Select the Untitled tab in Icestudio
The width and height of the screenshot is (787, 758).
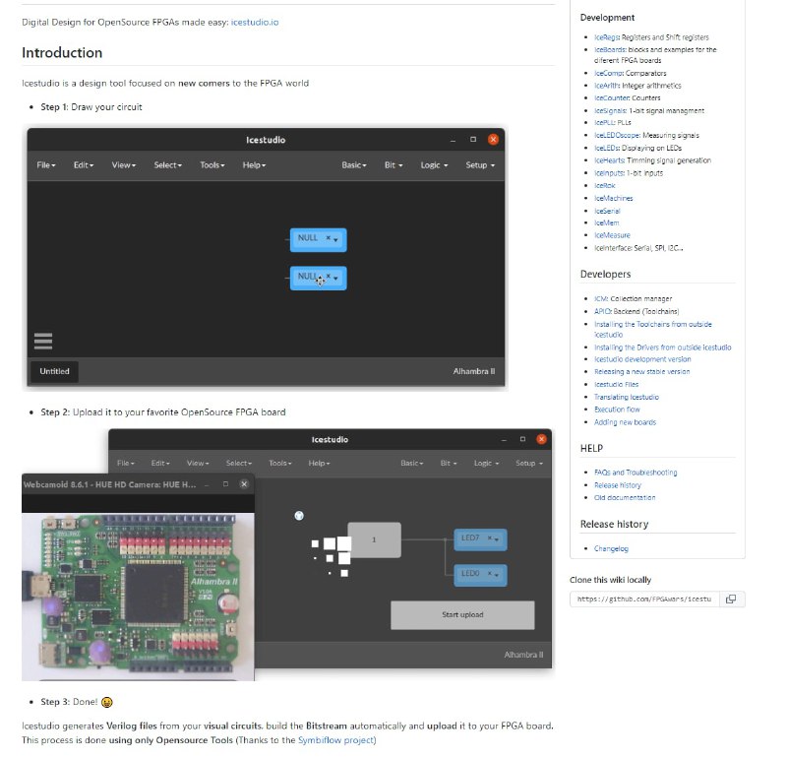(55, 371)
